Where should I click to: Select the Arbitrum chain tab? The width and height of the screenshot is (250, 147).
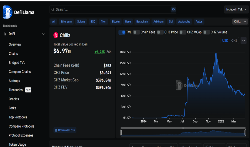(x=159, y=22)
